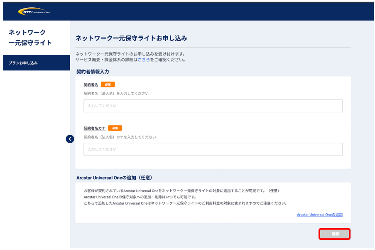Click the NTT Communications logo
This screenshot has height=250, width=375.
[34, 12]
